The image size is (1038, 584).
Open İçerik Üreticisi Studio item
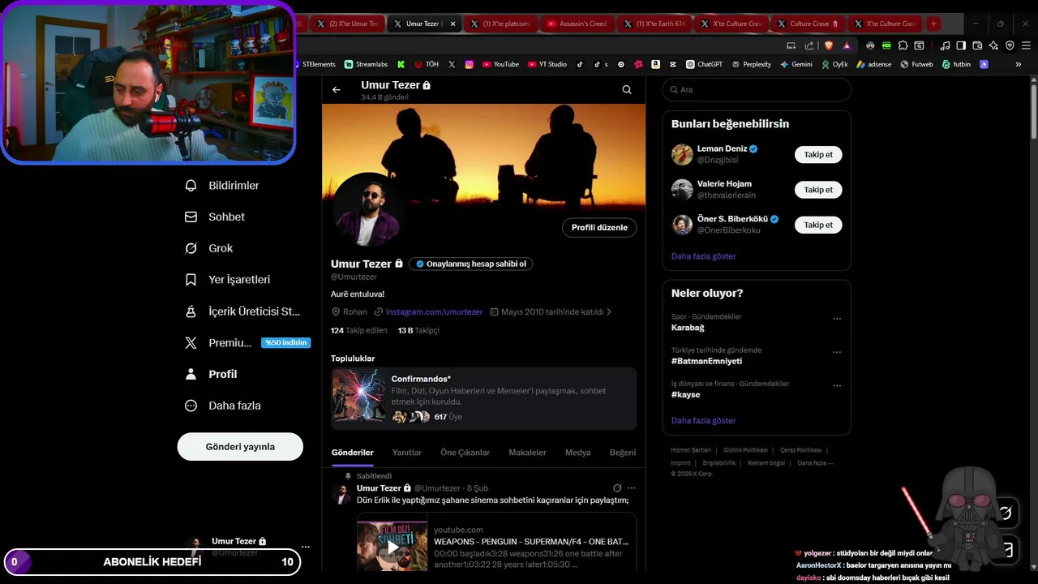click(242, 311)
